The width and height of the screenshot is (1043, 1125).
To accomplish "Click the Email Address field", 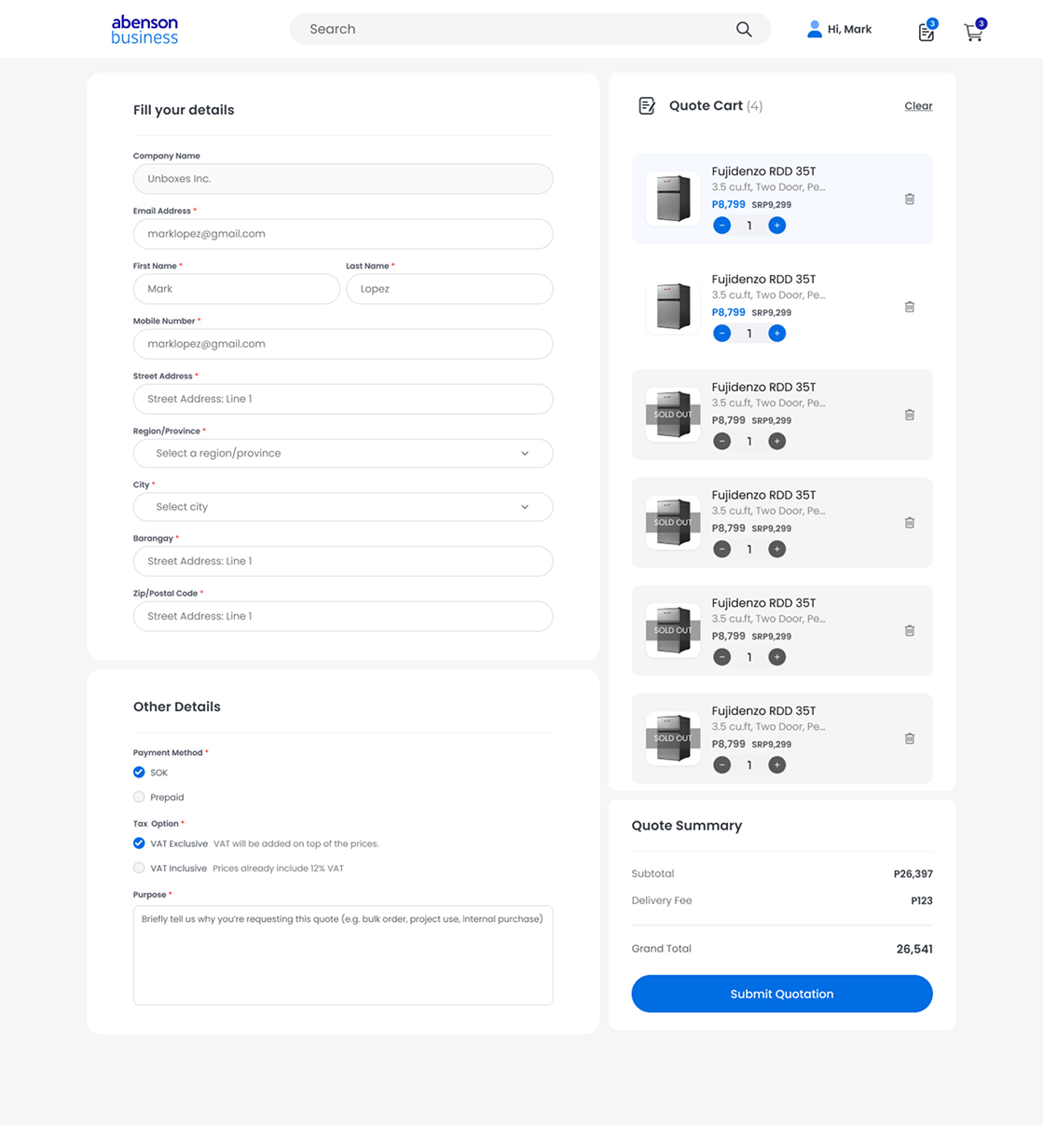I will coord(343,234).
